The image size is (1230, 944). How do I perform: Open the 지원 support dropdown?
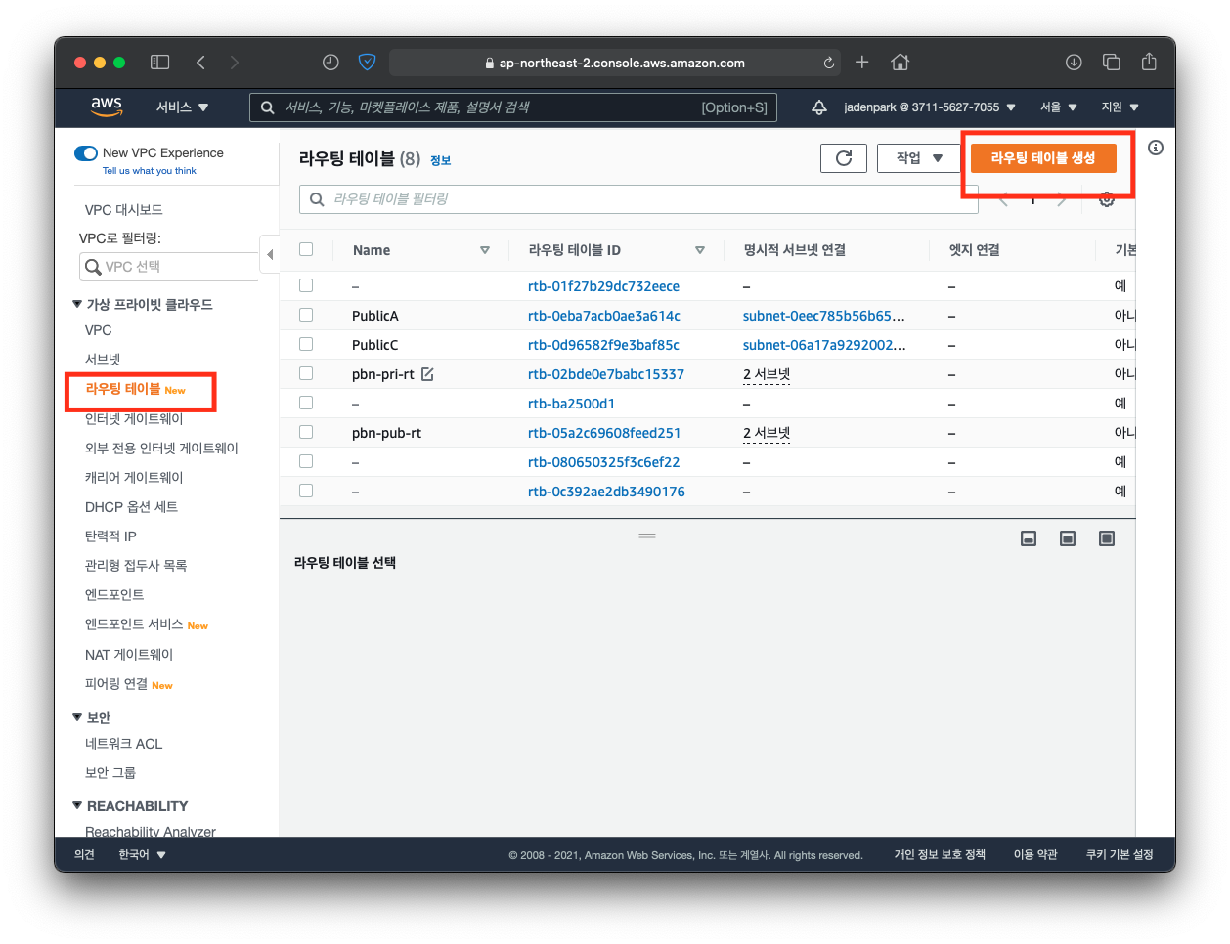pos(1120,107)
